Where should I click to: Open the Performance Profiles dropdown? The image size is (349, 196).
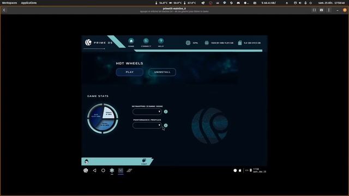click(x=147, y=125)
